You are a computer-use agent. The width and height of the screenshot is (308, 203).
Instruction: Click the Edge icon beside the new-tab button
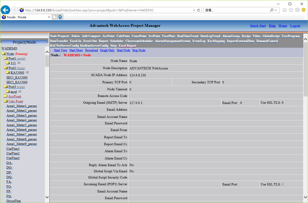[x=60, y=17]
